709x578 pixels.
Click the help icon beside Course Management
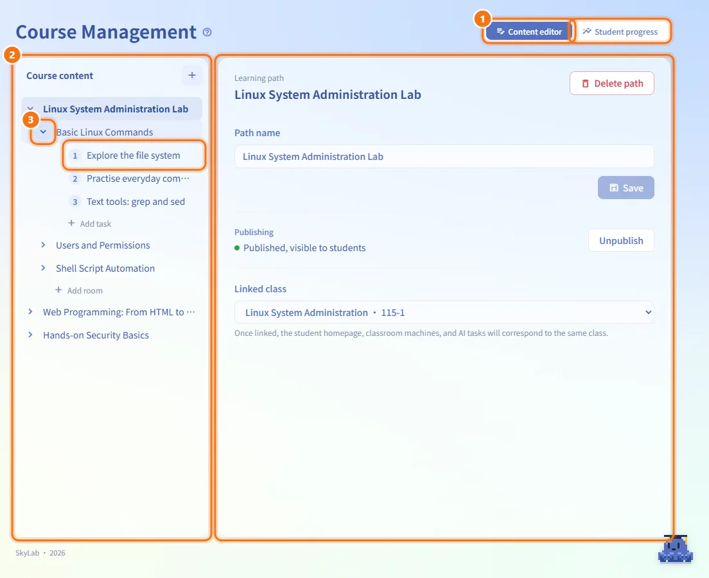tap(207, 32)
